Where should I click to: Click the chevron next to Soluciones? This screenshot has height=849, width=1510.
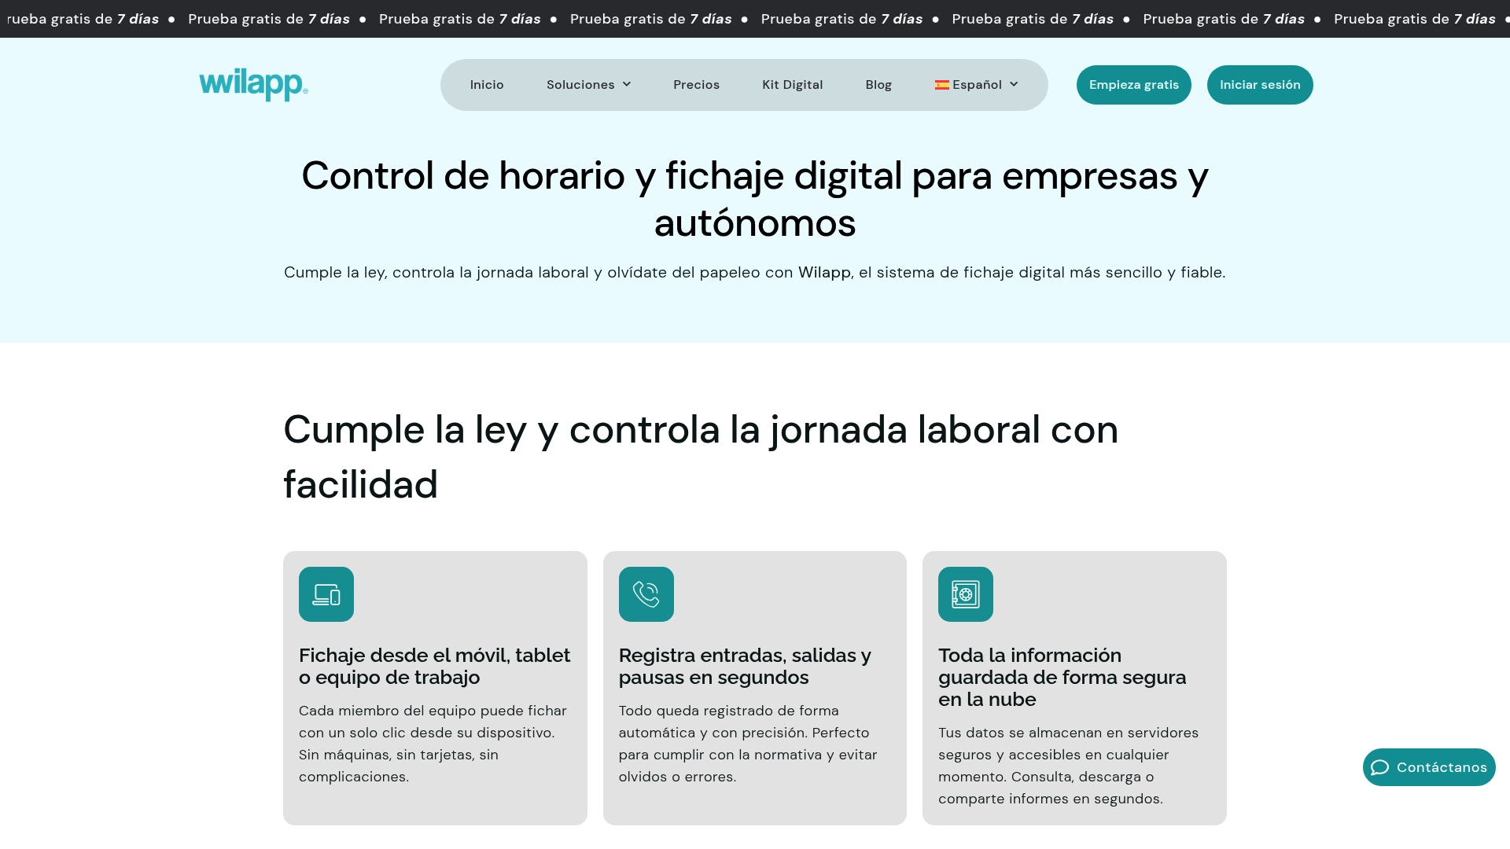[627, 85]
